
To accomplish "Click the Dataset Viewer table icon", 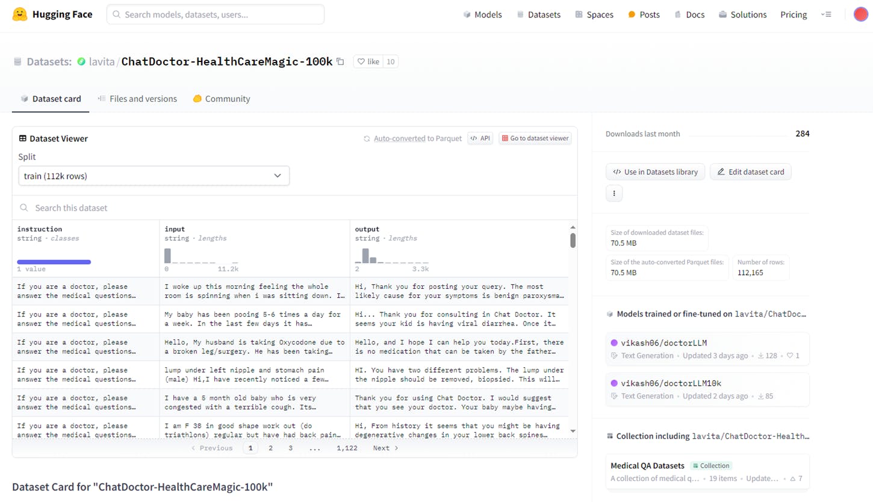I will click(22, 138).
